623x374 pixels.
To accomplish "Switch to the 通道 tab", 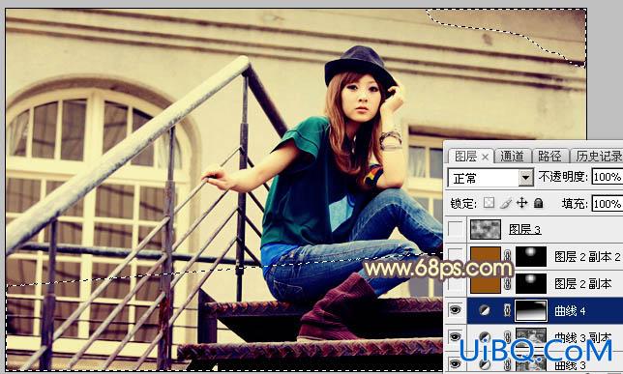I will click(512, 156).
